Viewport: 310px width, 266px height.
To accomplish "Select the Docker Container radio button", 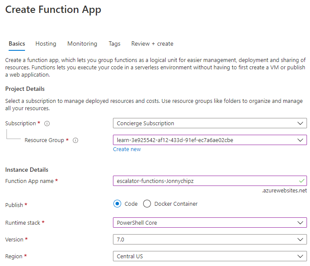I will [x=147, y=204].
